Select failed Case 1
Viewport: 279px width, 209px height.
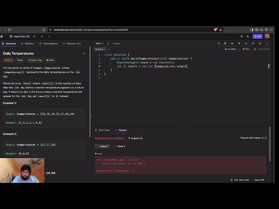click(102, 146)
